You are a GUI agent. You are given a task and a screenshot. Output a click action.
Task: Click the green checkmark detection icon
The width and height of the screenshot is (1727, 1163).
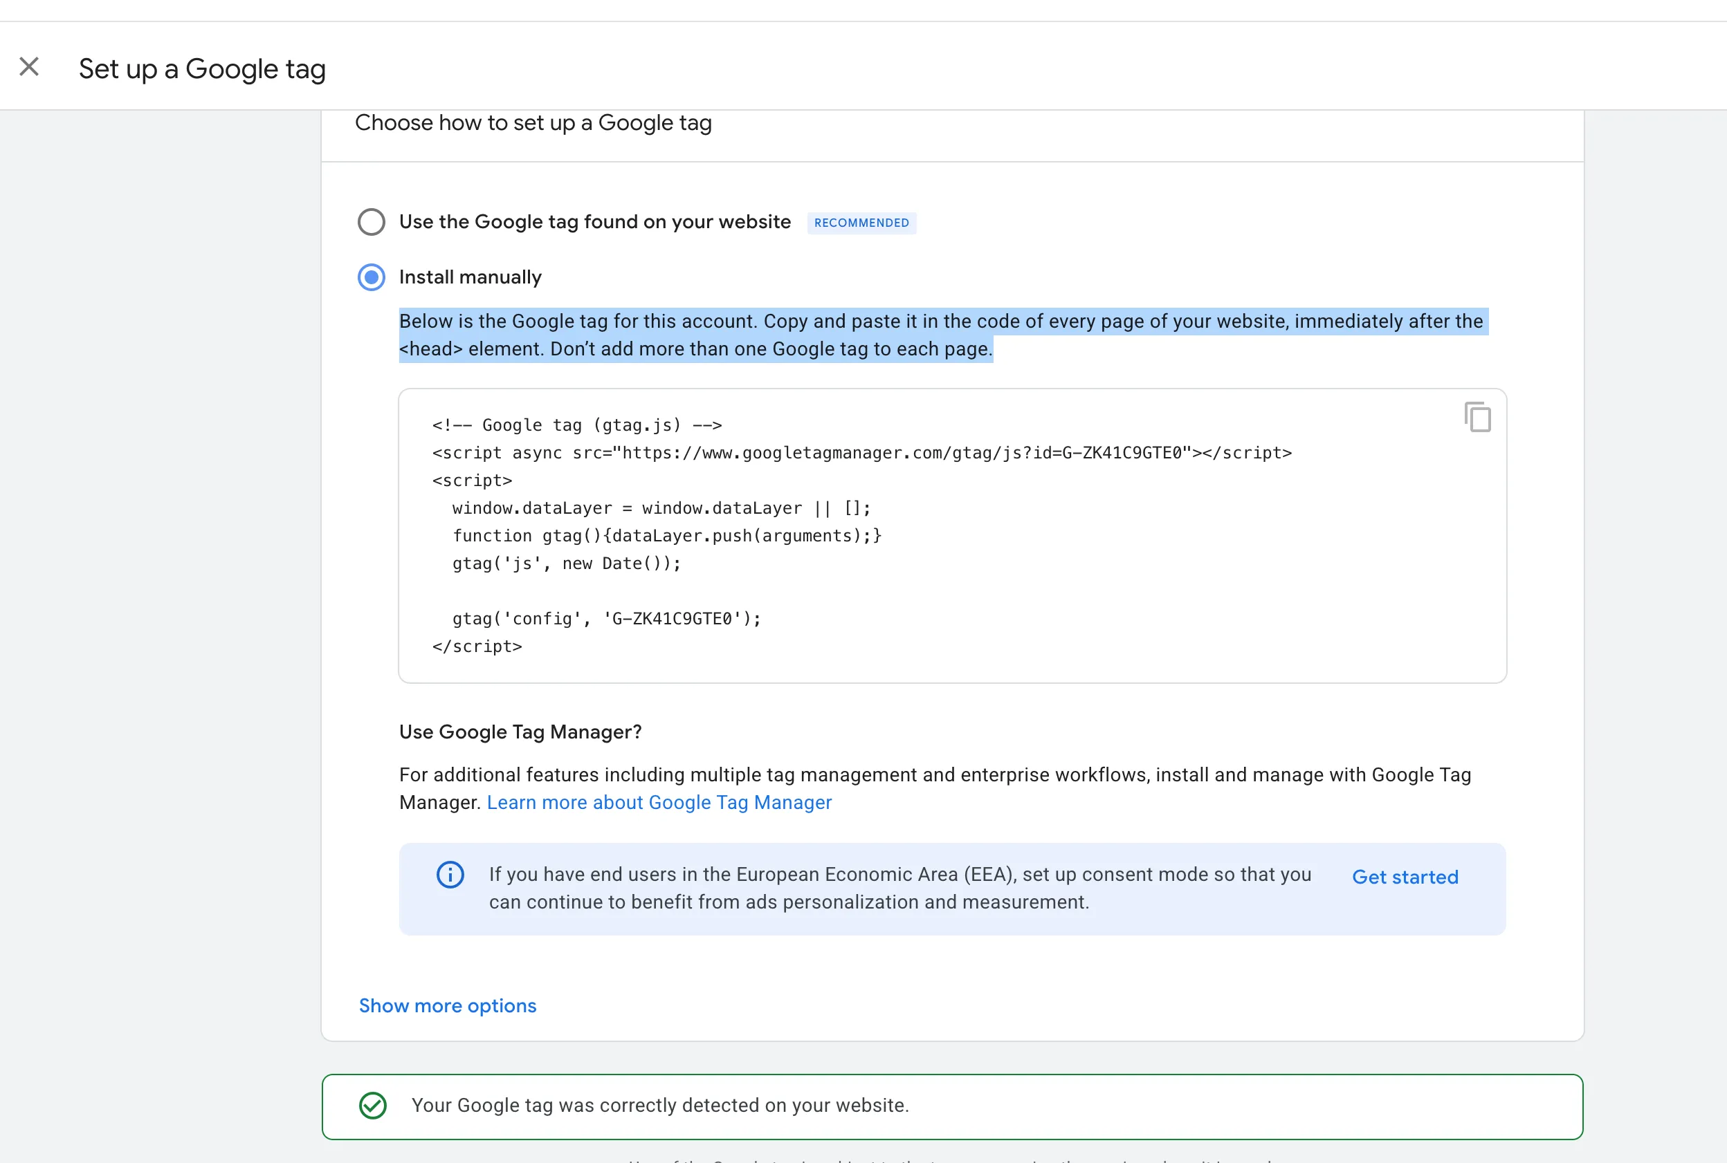[x=372, y=1105]
